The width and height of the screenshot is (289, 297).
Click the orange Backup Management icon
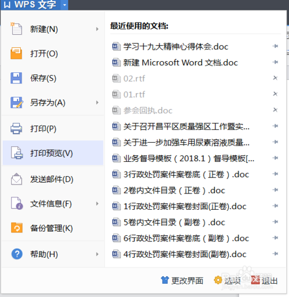[17, 228]
